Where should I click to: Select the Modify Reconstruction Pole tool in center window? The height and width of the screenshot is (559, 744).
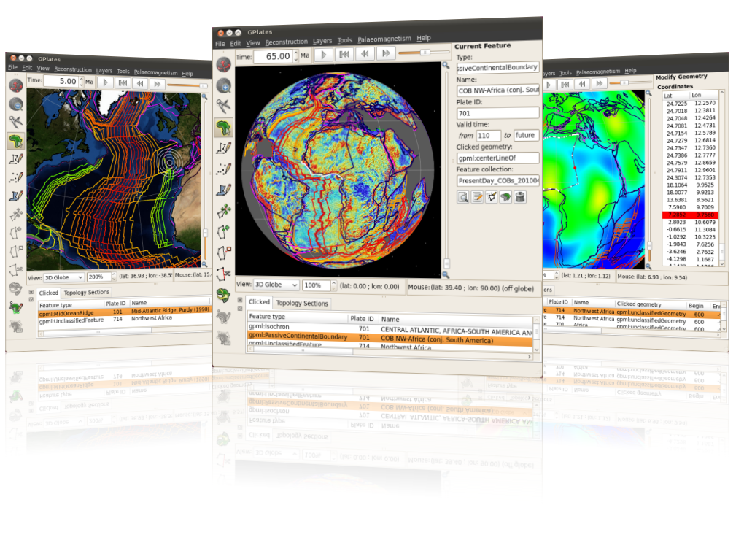(x=223, y=295)
